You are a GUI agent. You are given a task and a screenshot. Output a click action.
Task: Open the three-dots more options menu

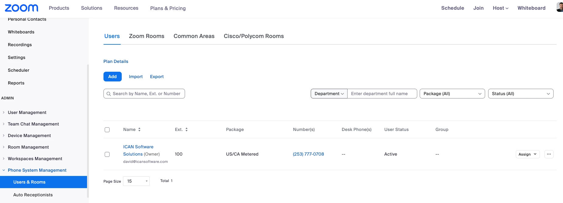coord(549,154)
